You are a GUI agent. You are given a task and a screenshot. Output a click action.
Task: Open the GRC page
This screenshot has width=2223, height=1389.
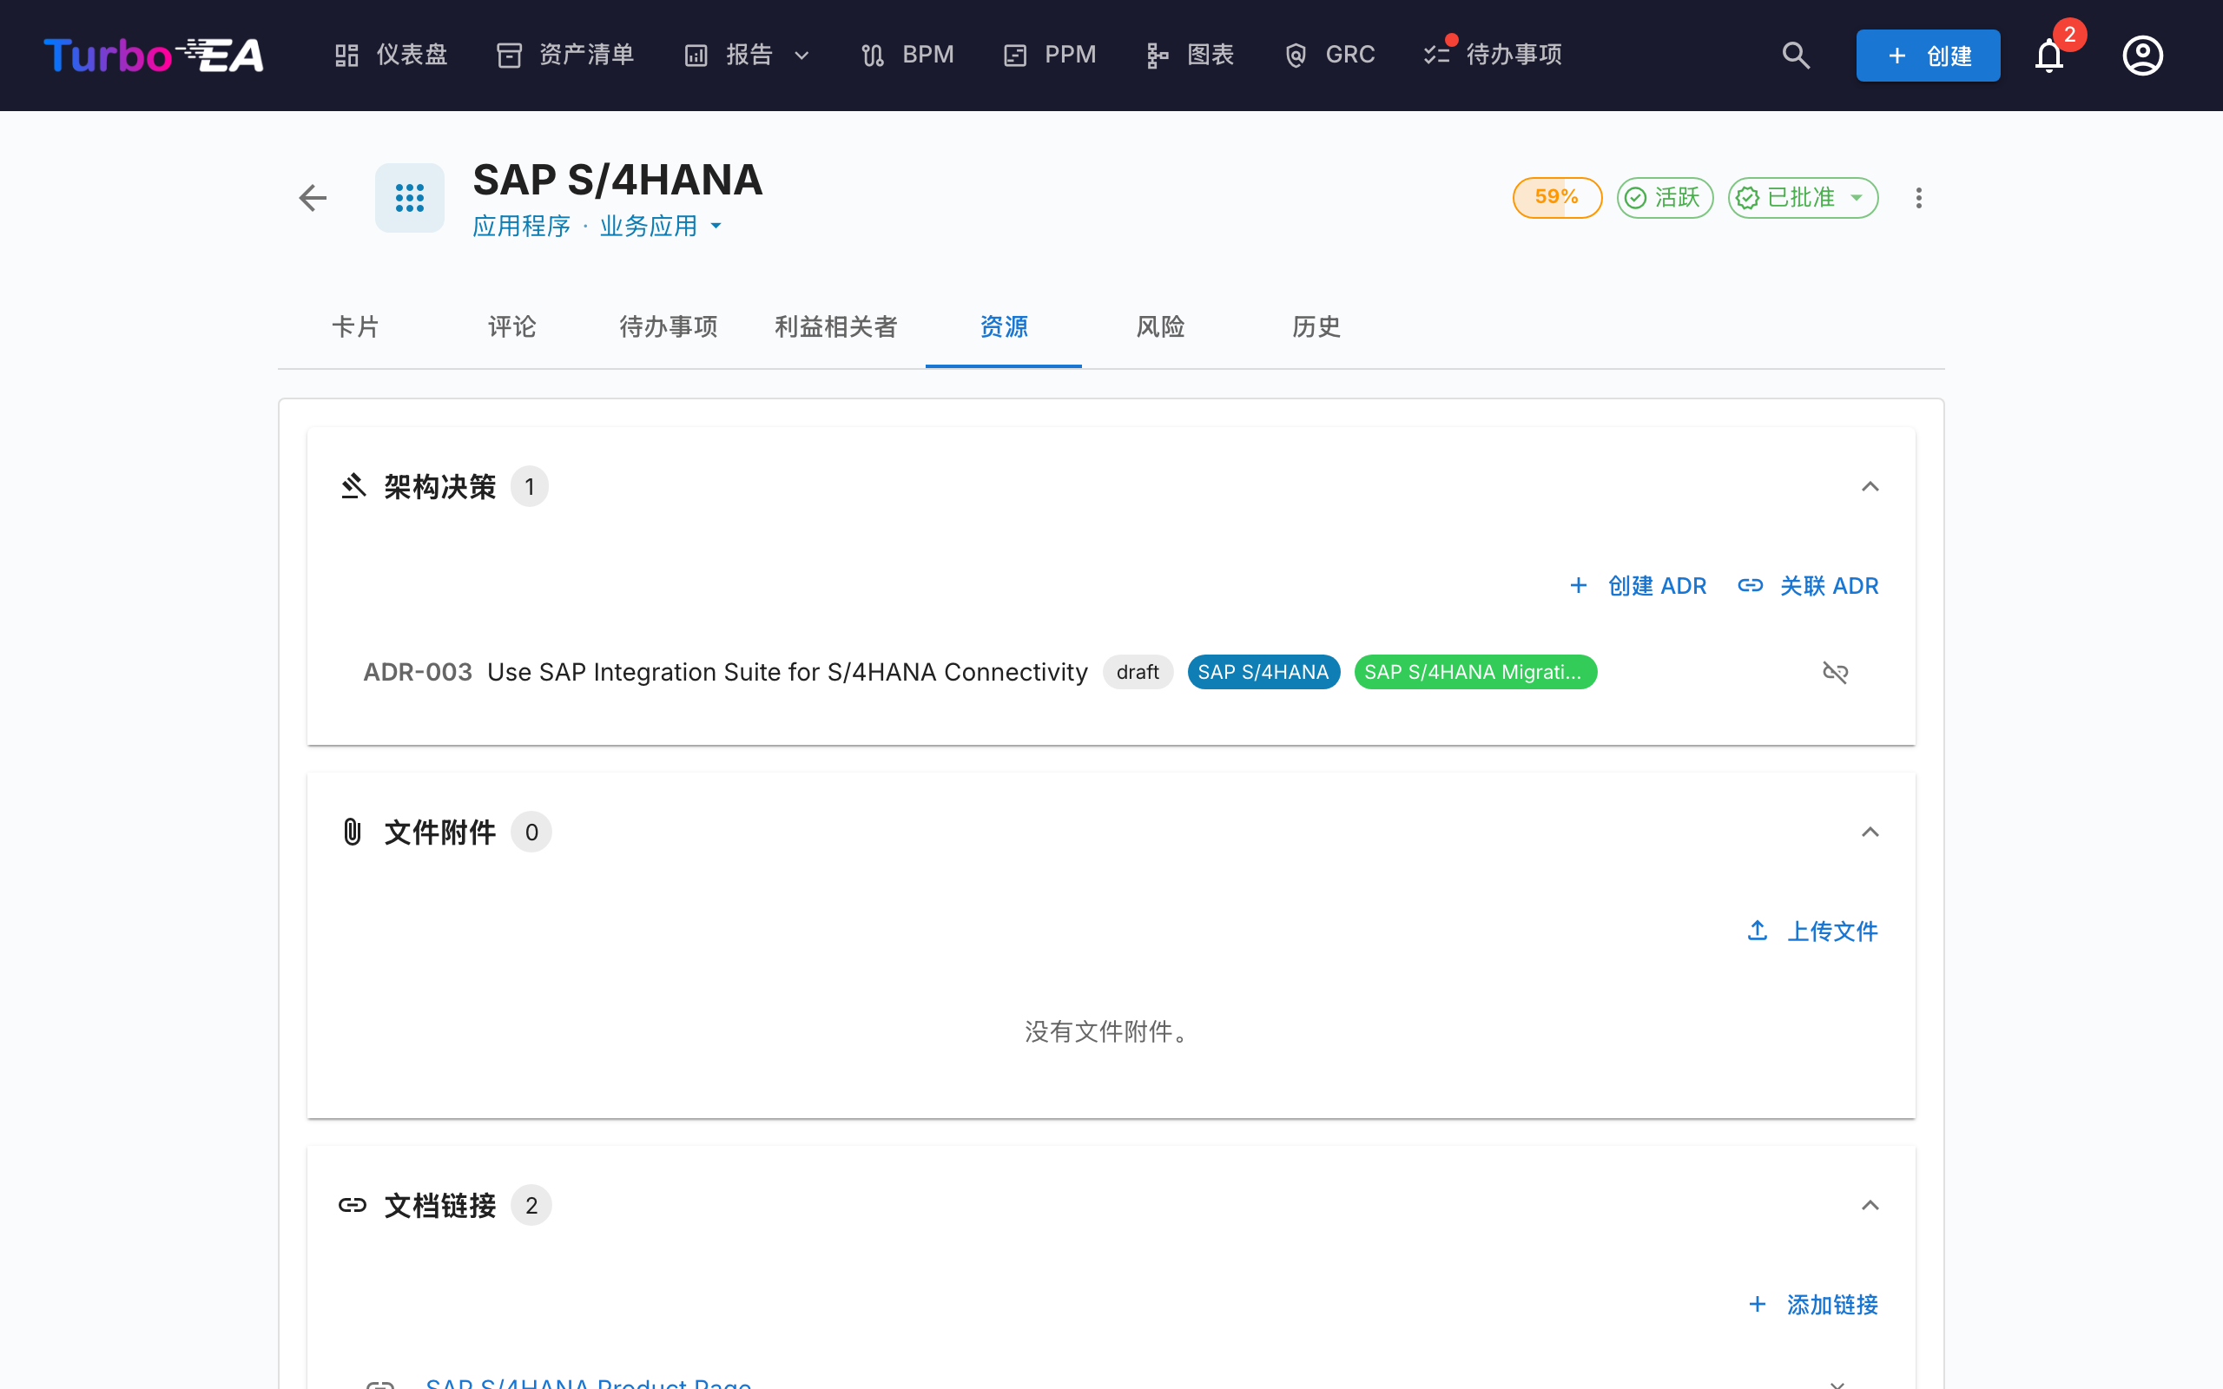point(1329,55)
